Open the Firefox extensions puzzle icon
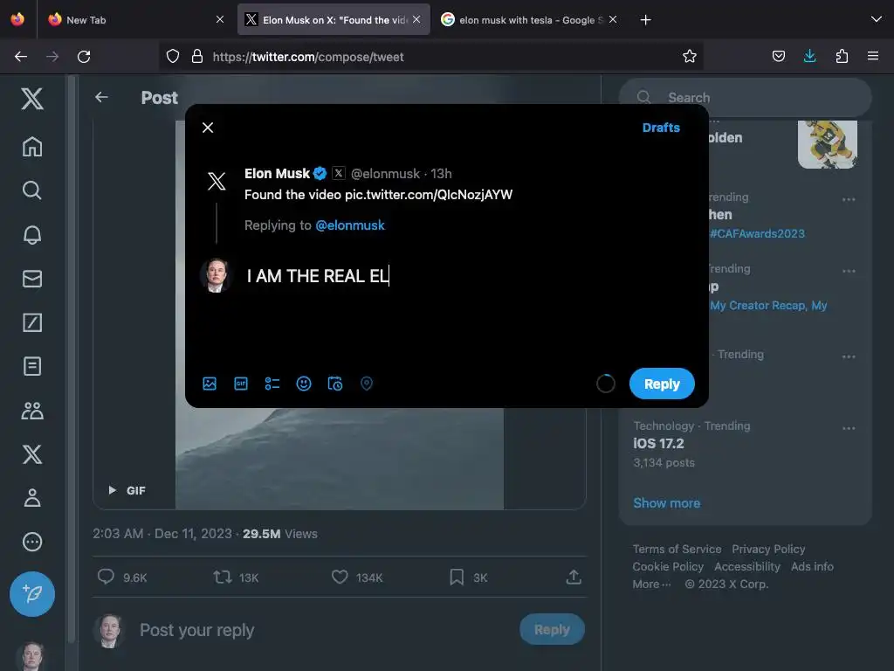This screenshot has height=671, width=894. 842,56
